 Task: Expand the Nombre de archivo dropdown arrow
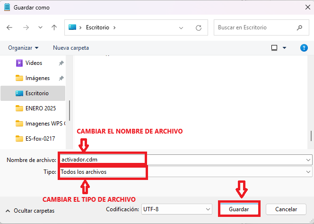click(x=308, y=160)
